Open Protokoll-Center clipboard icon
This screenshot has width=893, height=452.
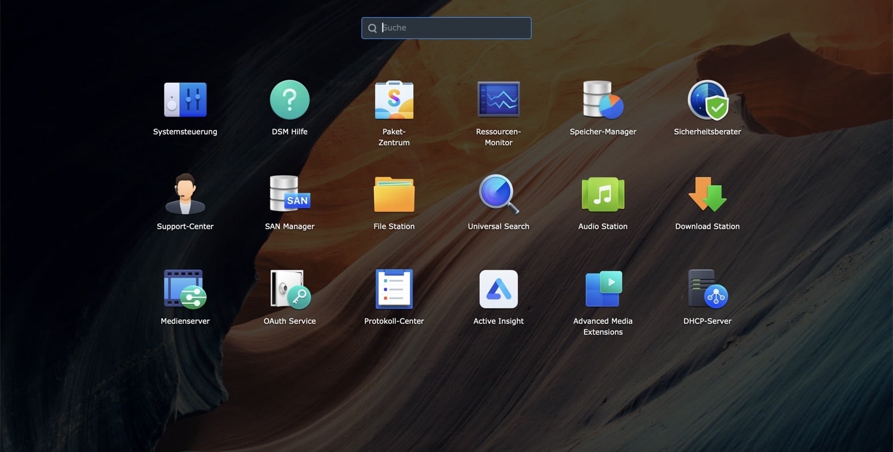(394, 289)
